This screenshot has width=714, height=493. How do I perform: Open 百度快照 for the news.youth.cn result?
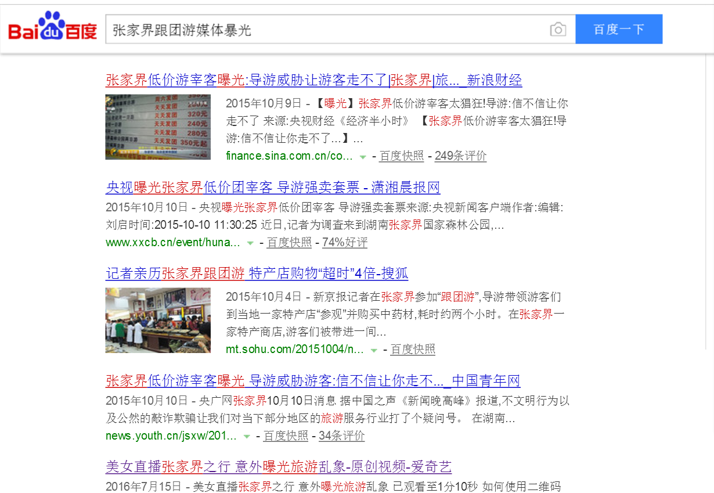point(286,436)
